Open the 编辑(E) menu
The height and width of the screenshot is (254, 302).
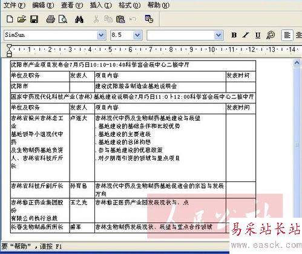coord(43,5)
